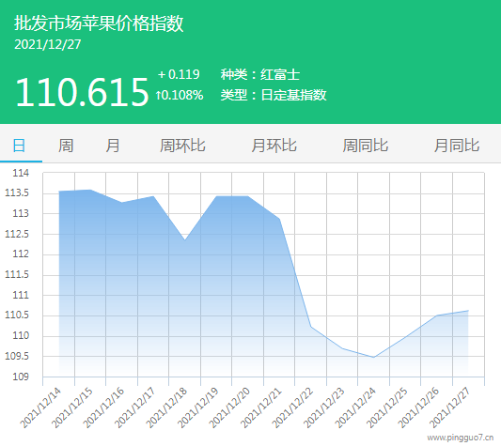The width and height of the screenshot is (501, 446).
Task: Click the 2021/12/21 x-axis date label
Action: point(260,408)
